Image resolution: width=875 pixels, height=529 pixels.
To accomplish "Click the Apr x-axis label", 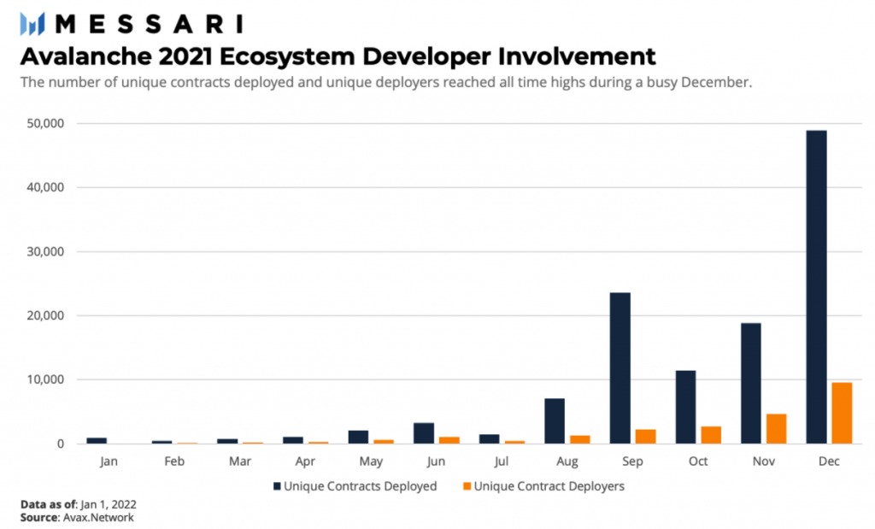I will pos(305,462).
